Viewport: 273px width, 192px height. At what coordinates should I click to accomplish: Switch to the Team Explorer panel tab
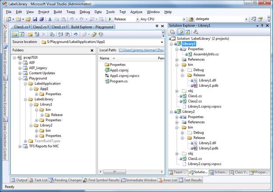pyautogui.click(x=178, y=172)
